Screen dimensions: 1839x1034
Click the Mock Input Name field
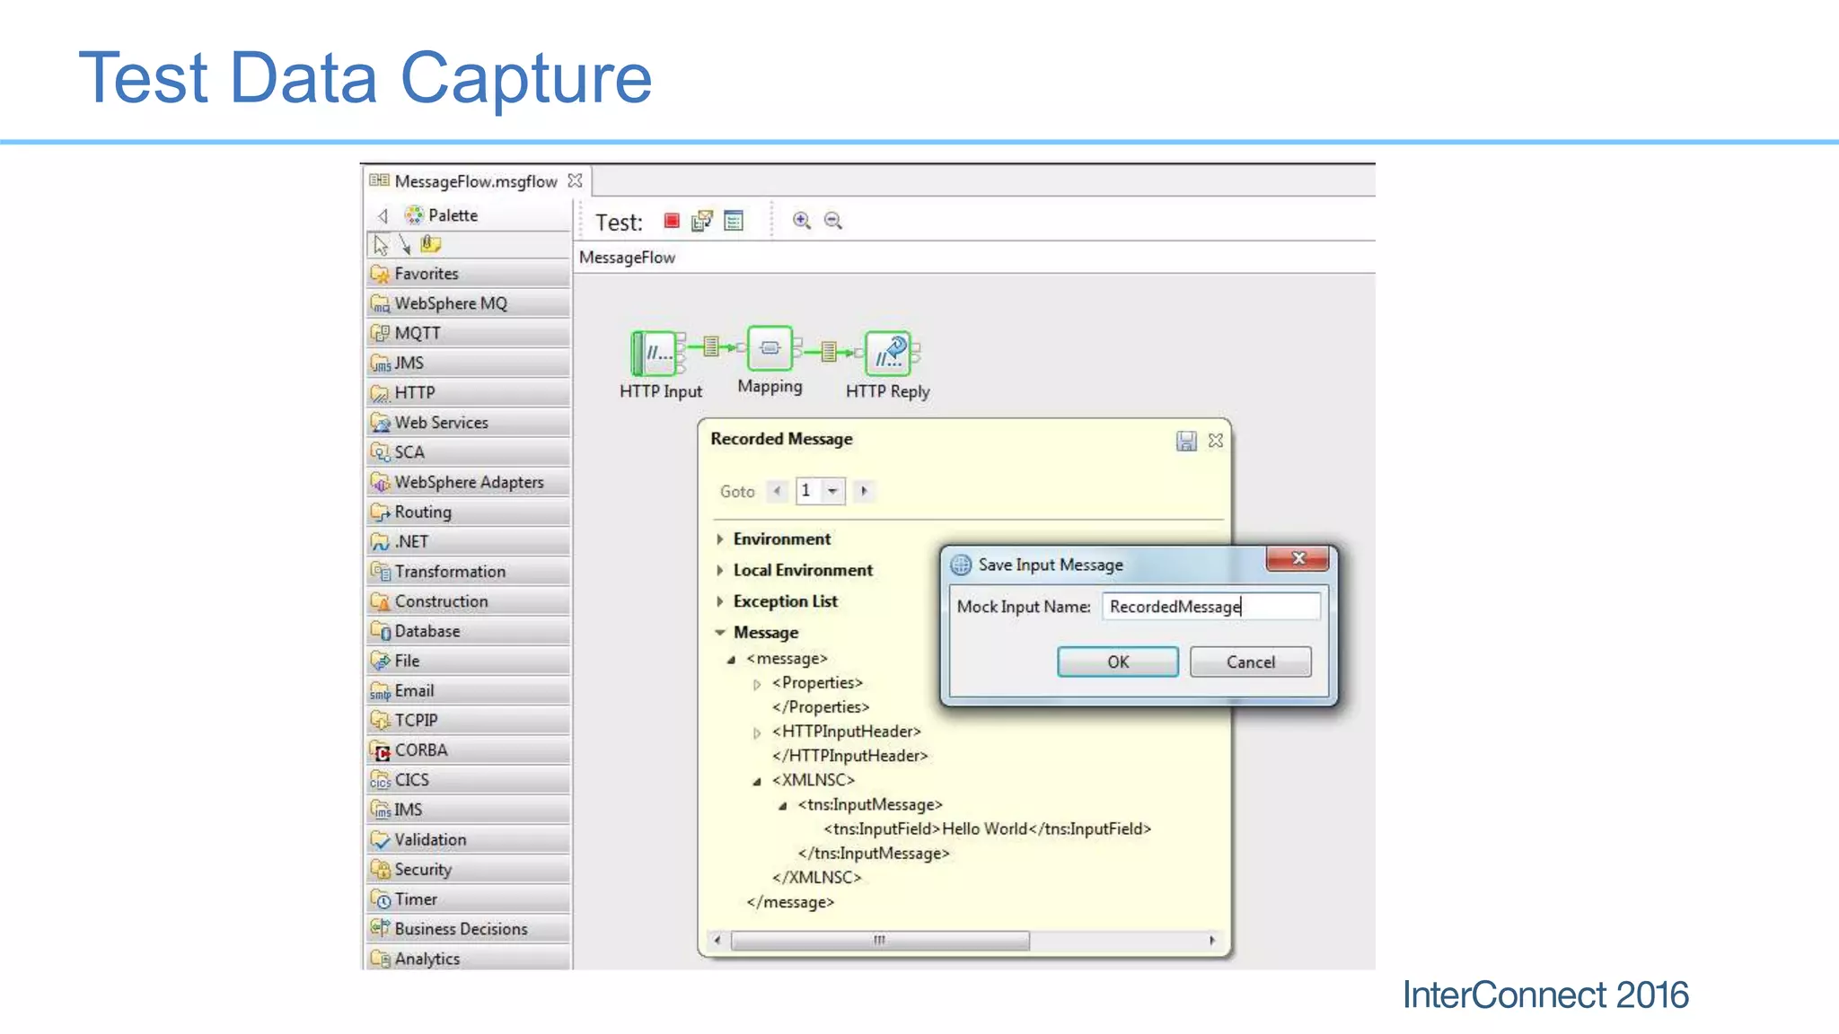click(1210, 607)
